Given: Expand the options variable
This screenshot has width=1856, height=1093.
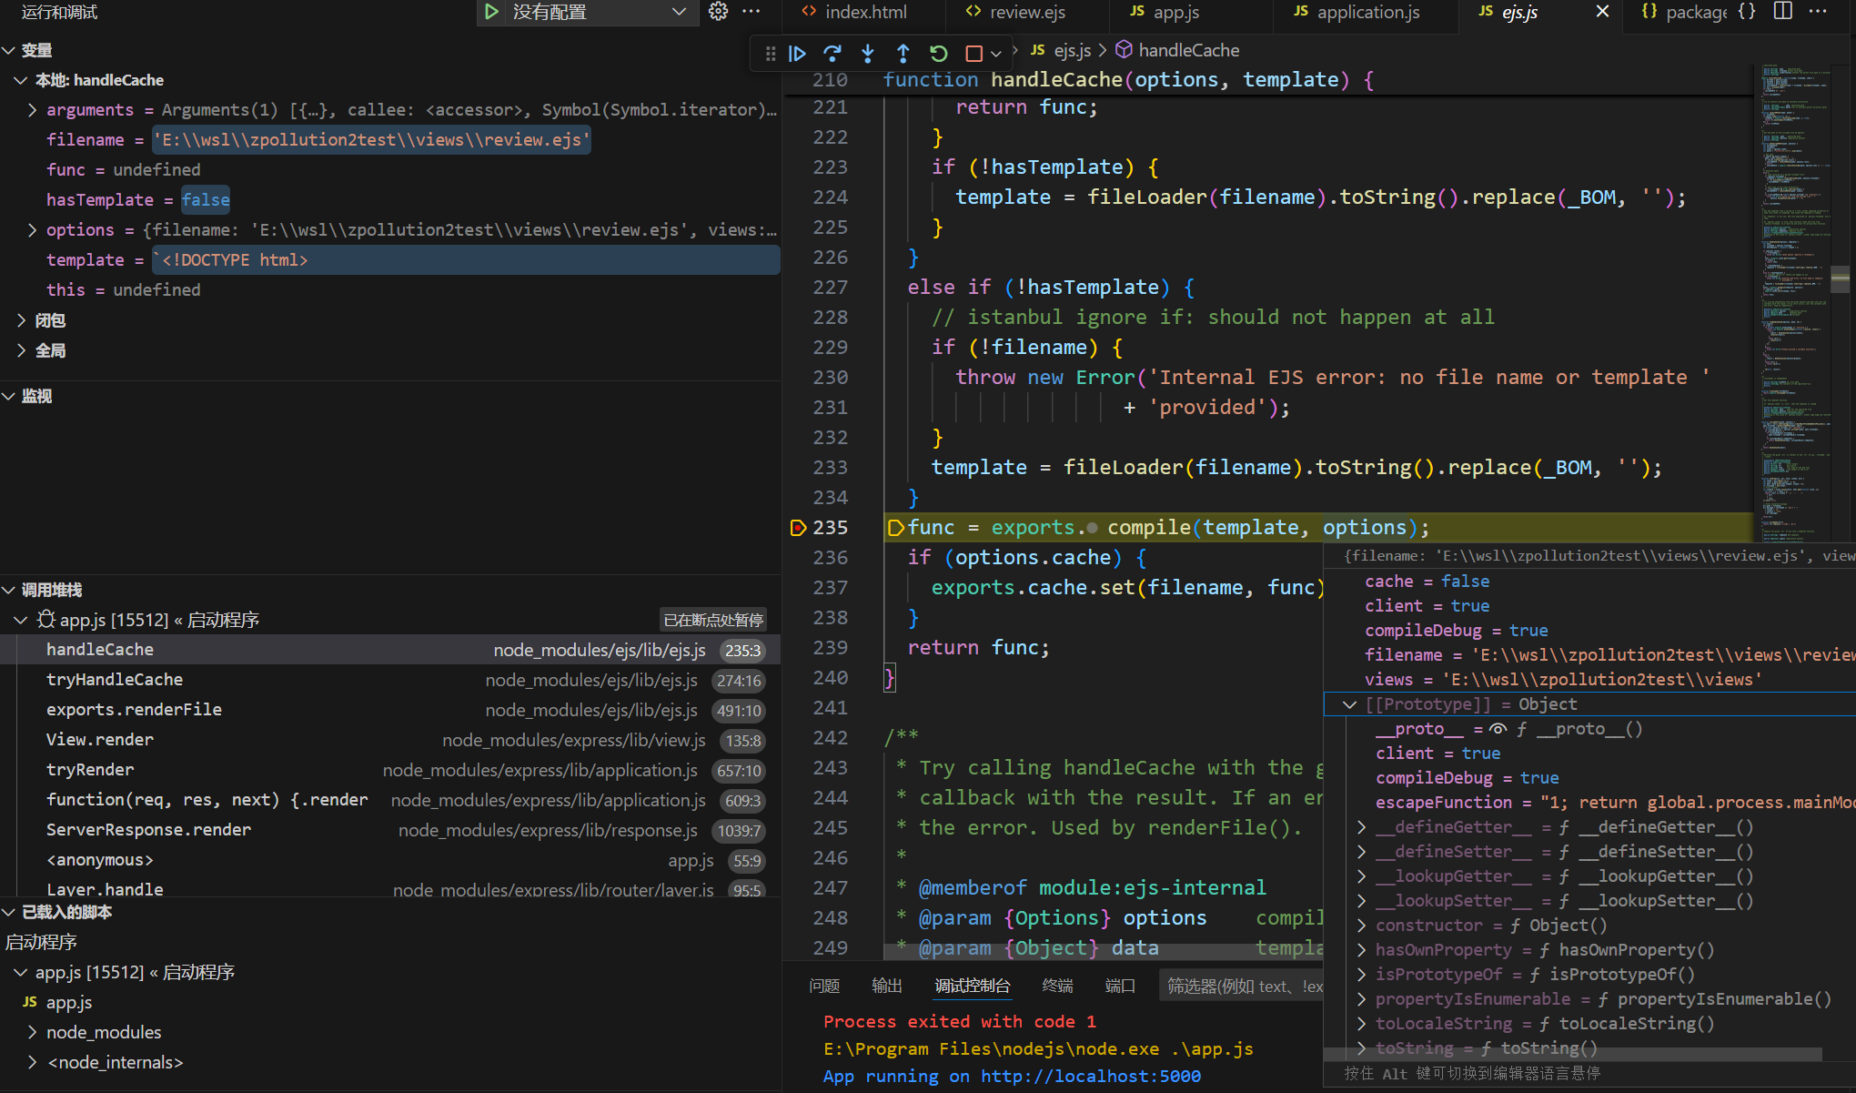Looking at the screenshot, I should [33, 230].
